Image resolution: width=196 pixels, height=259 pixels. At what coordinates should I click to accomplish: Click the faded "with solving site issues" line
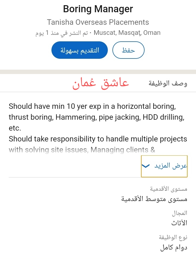[x=82, y=150]
